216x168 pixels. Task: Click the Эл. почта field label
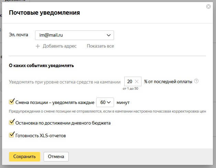click(19, 35)
